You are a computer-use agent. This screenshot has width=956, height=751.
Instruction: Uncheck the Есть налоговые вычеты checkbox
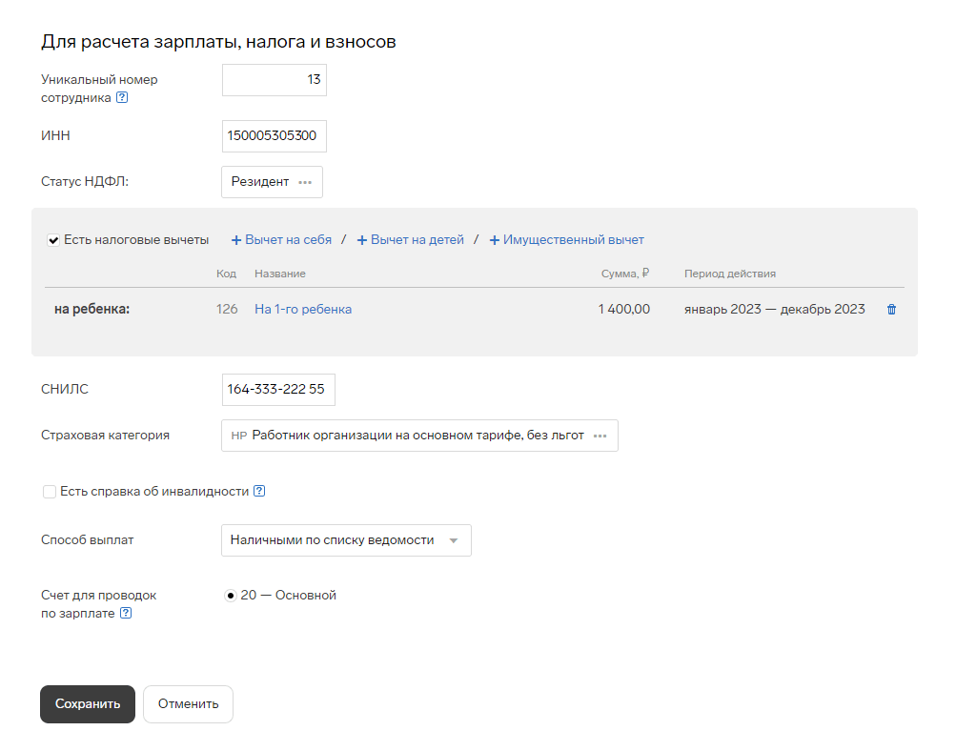53,240
